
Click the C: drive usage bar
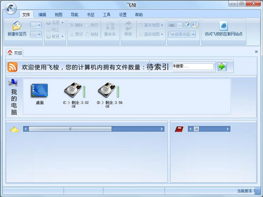(84, 92)
